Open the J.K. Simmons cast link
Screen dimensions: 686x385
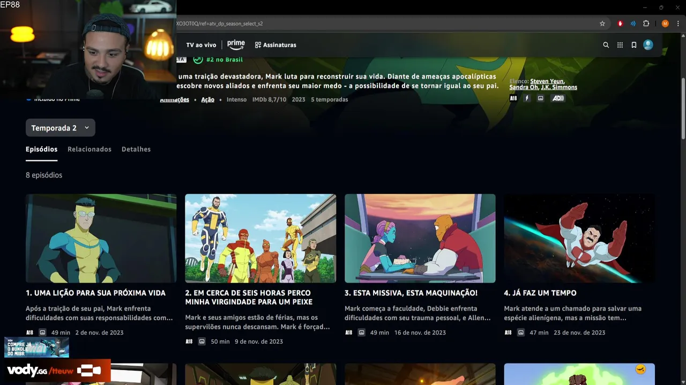[559, 87]
